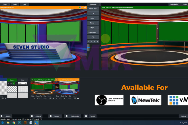Select input 3 Seven Studio thumbnail
The height and width of the screenshot is (125, 188).
tap(67, 88)
